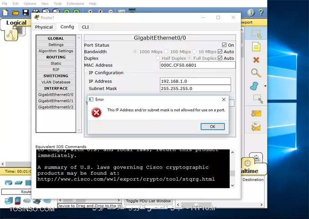Image resolution: width=309 pixels, height=219 pixels.
Task: Open help with the question mark icon
Action: [261, 12]
